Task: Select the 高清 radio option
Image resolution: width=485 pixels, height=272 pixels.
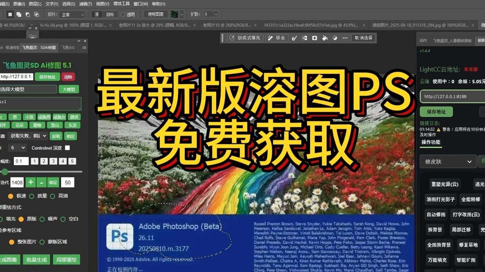Action: 52,196
